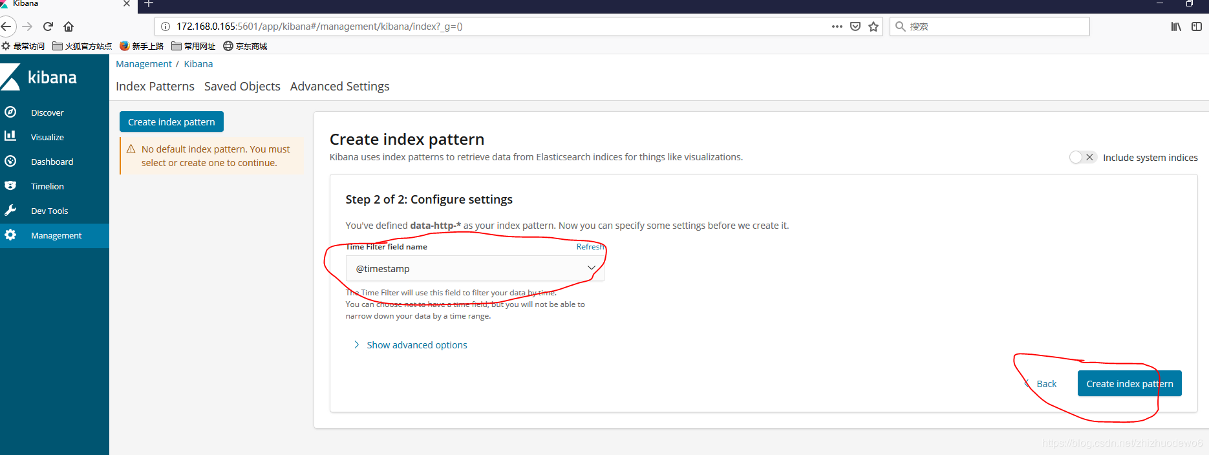Image resolution: width=1209 pixels, height=455 pixels.
Task: Open the Dev Tools wrench icon
Action: (x=10, y=210)
